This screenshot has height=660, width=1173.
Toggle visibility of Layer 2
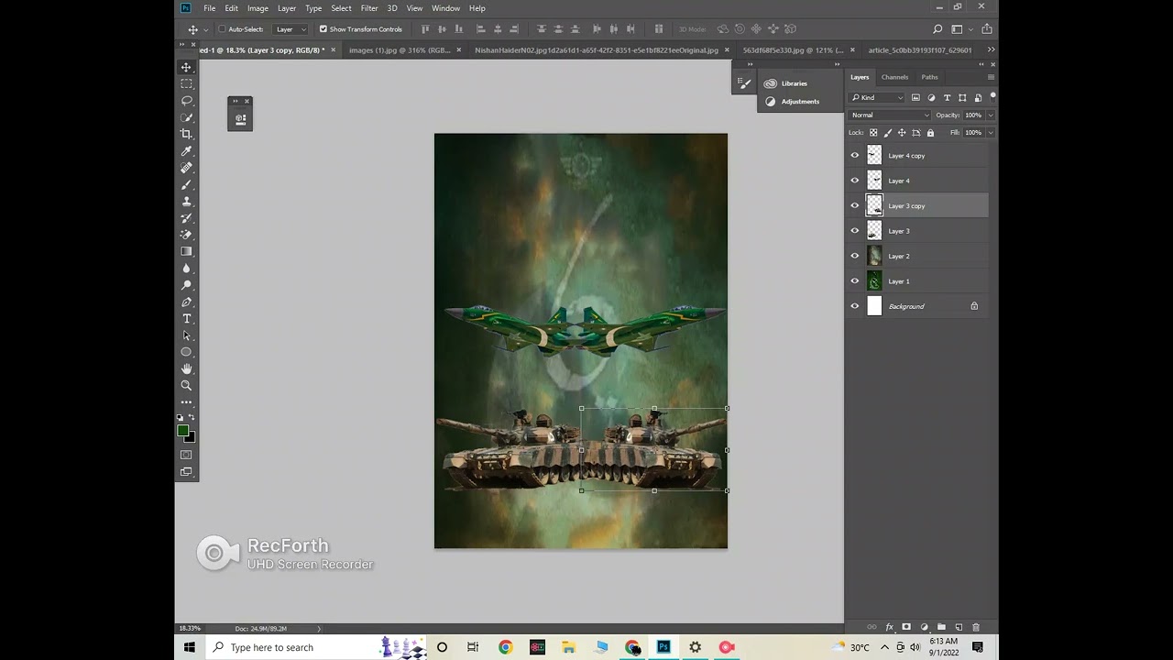(x=855, y=256)
